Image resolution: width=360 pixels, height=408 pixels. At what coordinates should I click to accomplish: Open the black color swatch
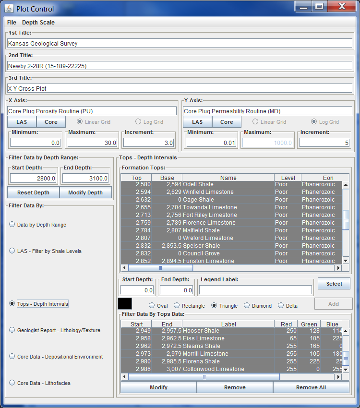125,304
